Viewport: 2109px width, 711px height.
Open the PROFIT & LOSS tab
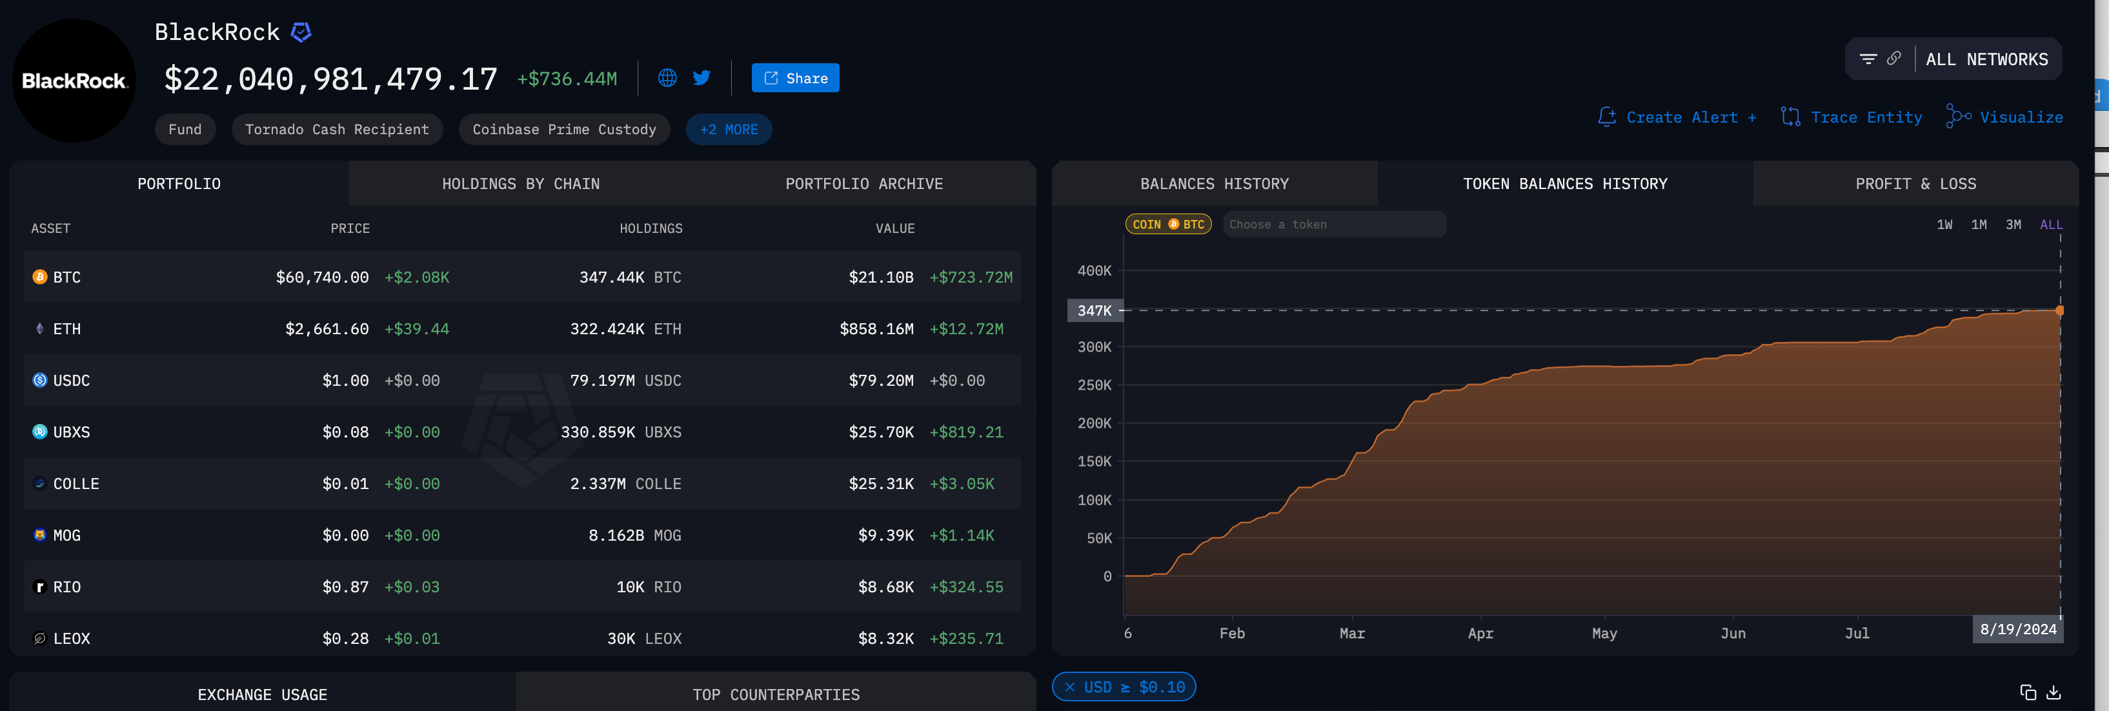[x=1916, y=183]
